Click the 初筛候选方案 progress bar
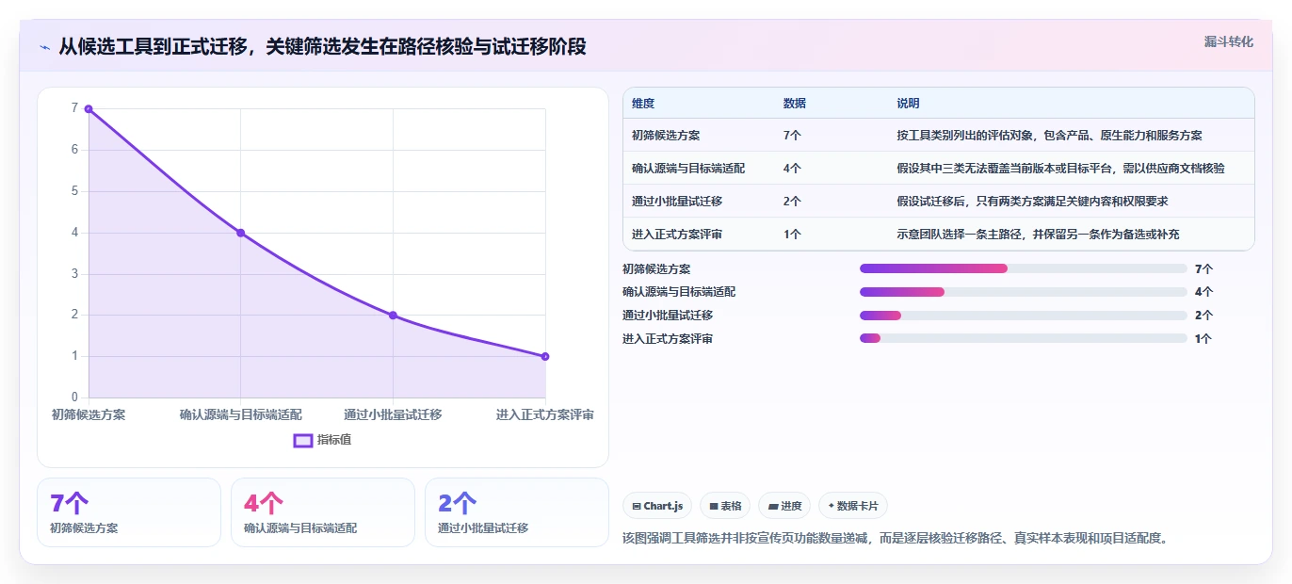The height and width of the screenshot is (584, 1292). click(x=1023, y=268)
